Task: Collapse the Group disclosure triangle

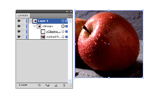Action: click(34, 26)
